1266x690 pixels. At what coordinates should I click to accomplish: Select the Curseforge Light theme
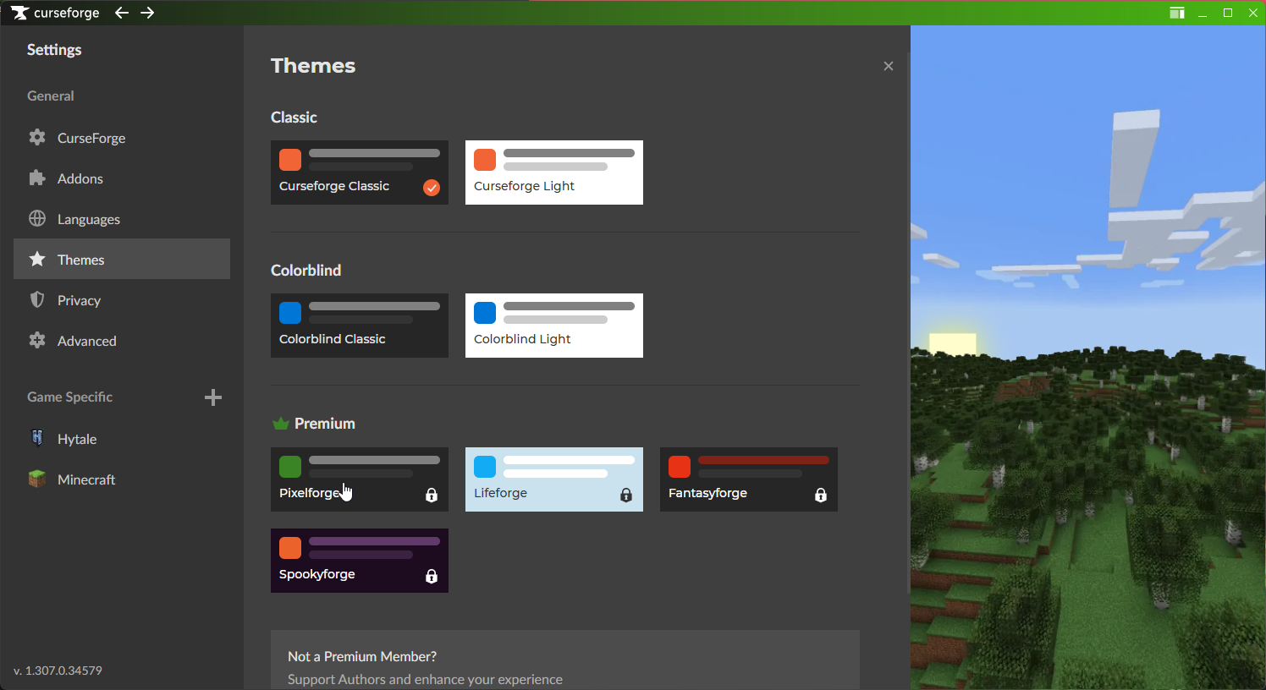pos(554,172)
